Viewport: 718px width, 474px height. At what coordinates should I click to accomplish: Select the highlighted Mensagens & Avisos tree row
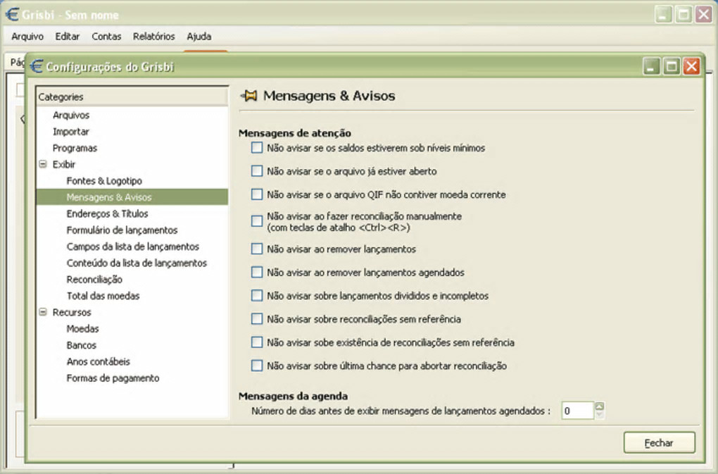coord(132,197)
